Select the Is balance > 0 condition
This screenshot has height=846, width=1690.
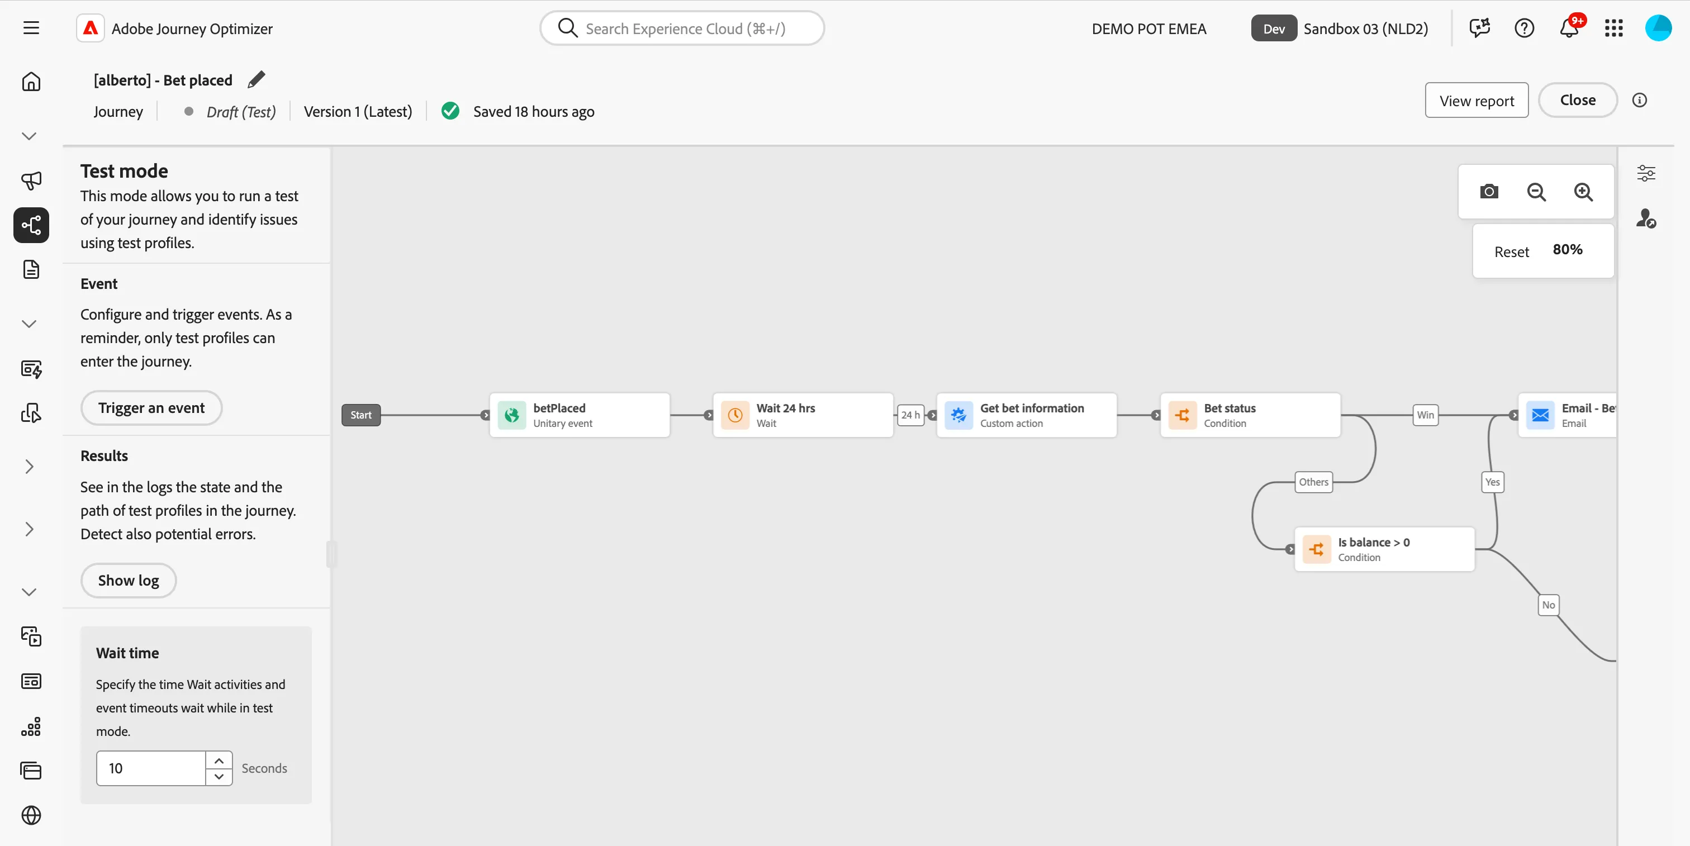click(1385, 550)
